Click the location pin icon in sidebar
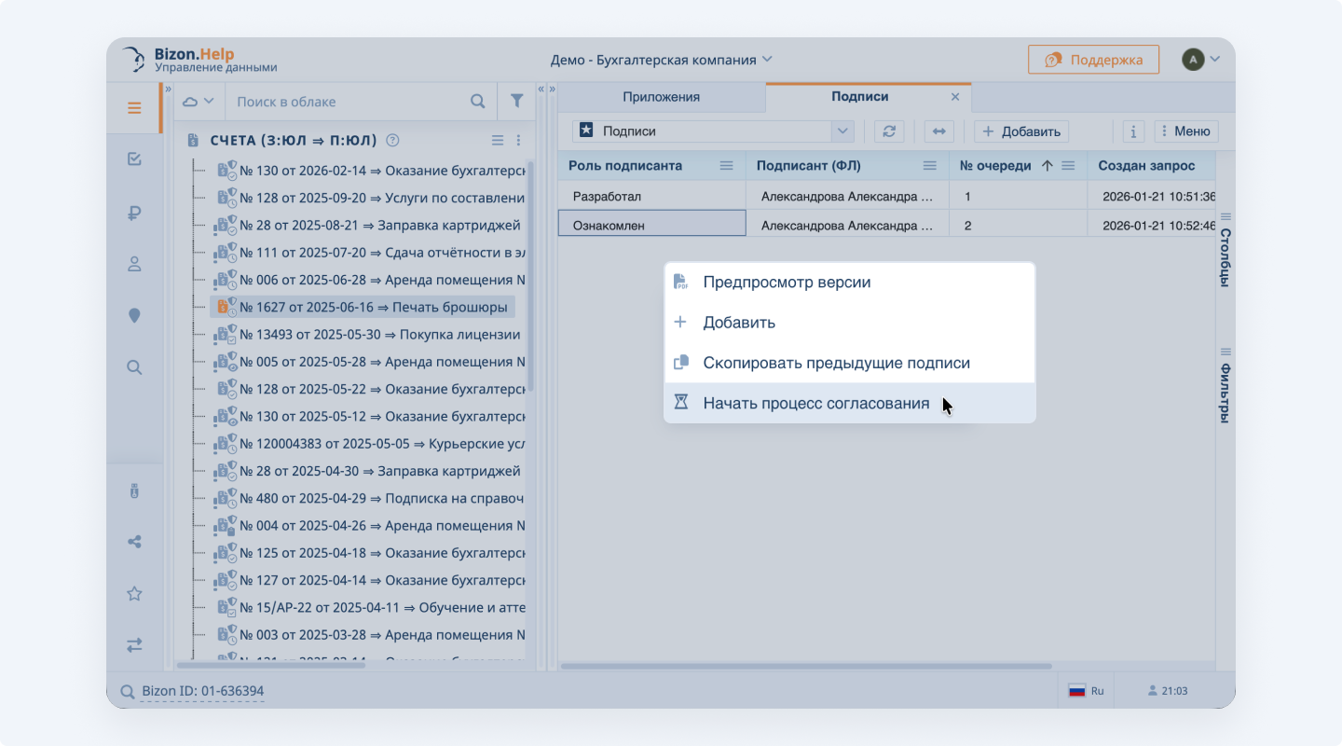 134,315
